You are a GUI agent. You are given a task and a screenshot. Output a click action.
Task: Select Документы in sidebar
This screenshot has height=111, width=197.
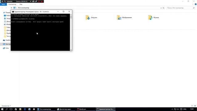coord(7,21)
